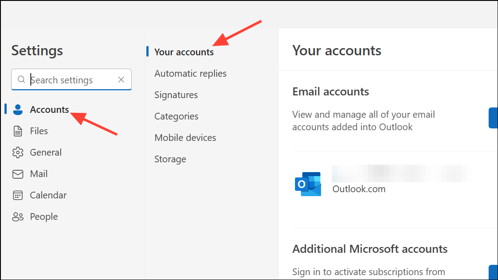
Task: Open Automatic replies settings
Action: (191, 73)
